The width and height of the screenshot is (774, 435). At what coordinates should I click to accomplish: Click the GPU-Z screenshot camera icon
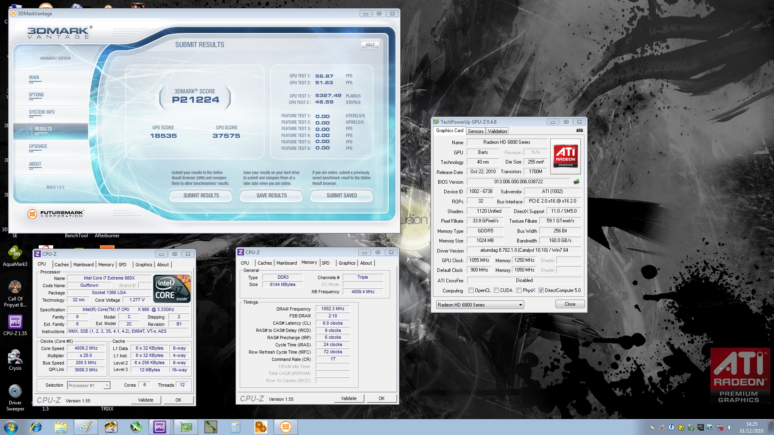click(579, 130)
